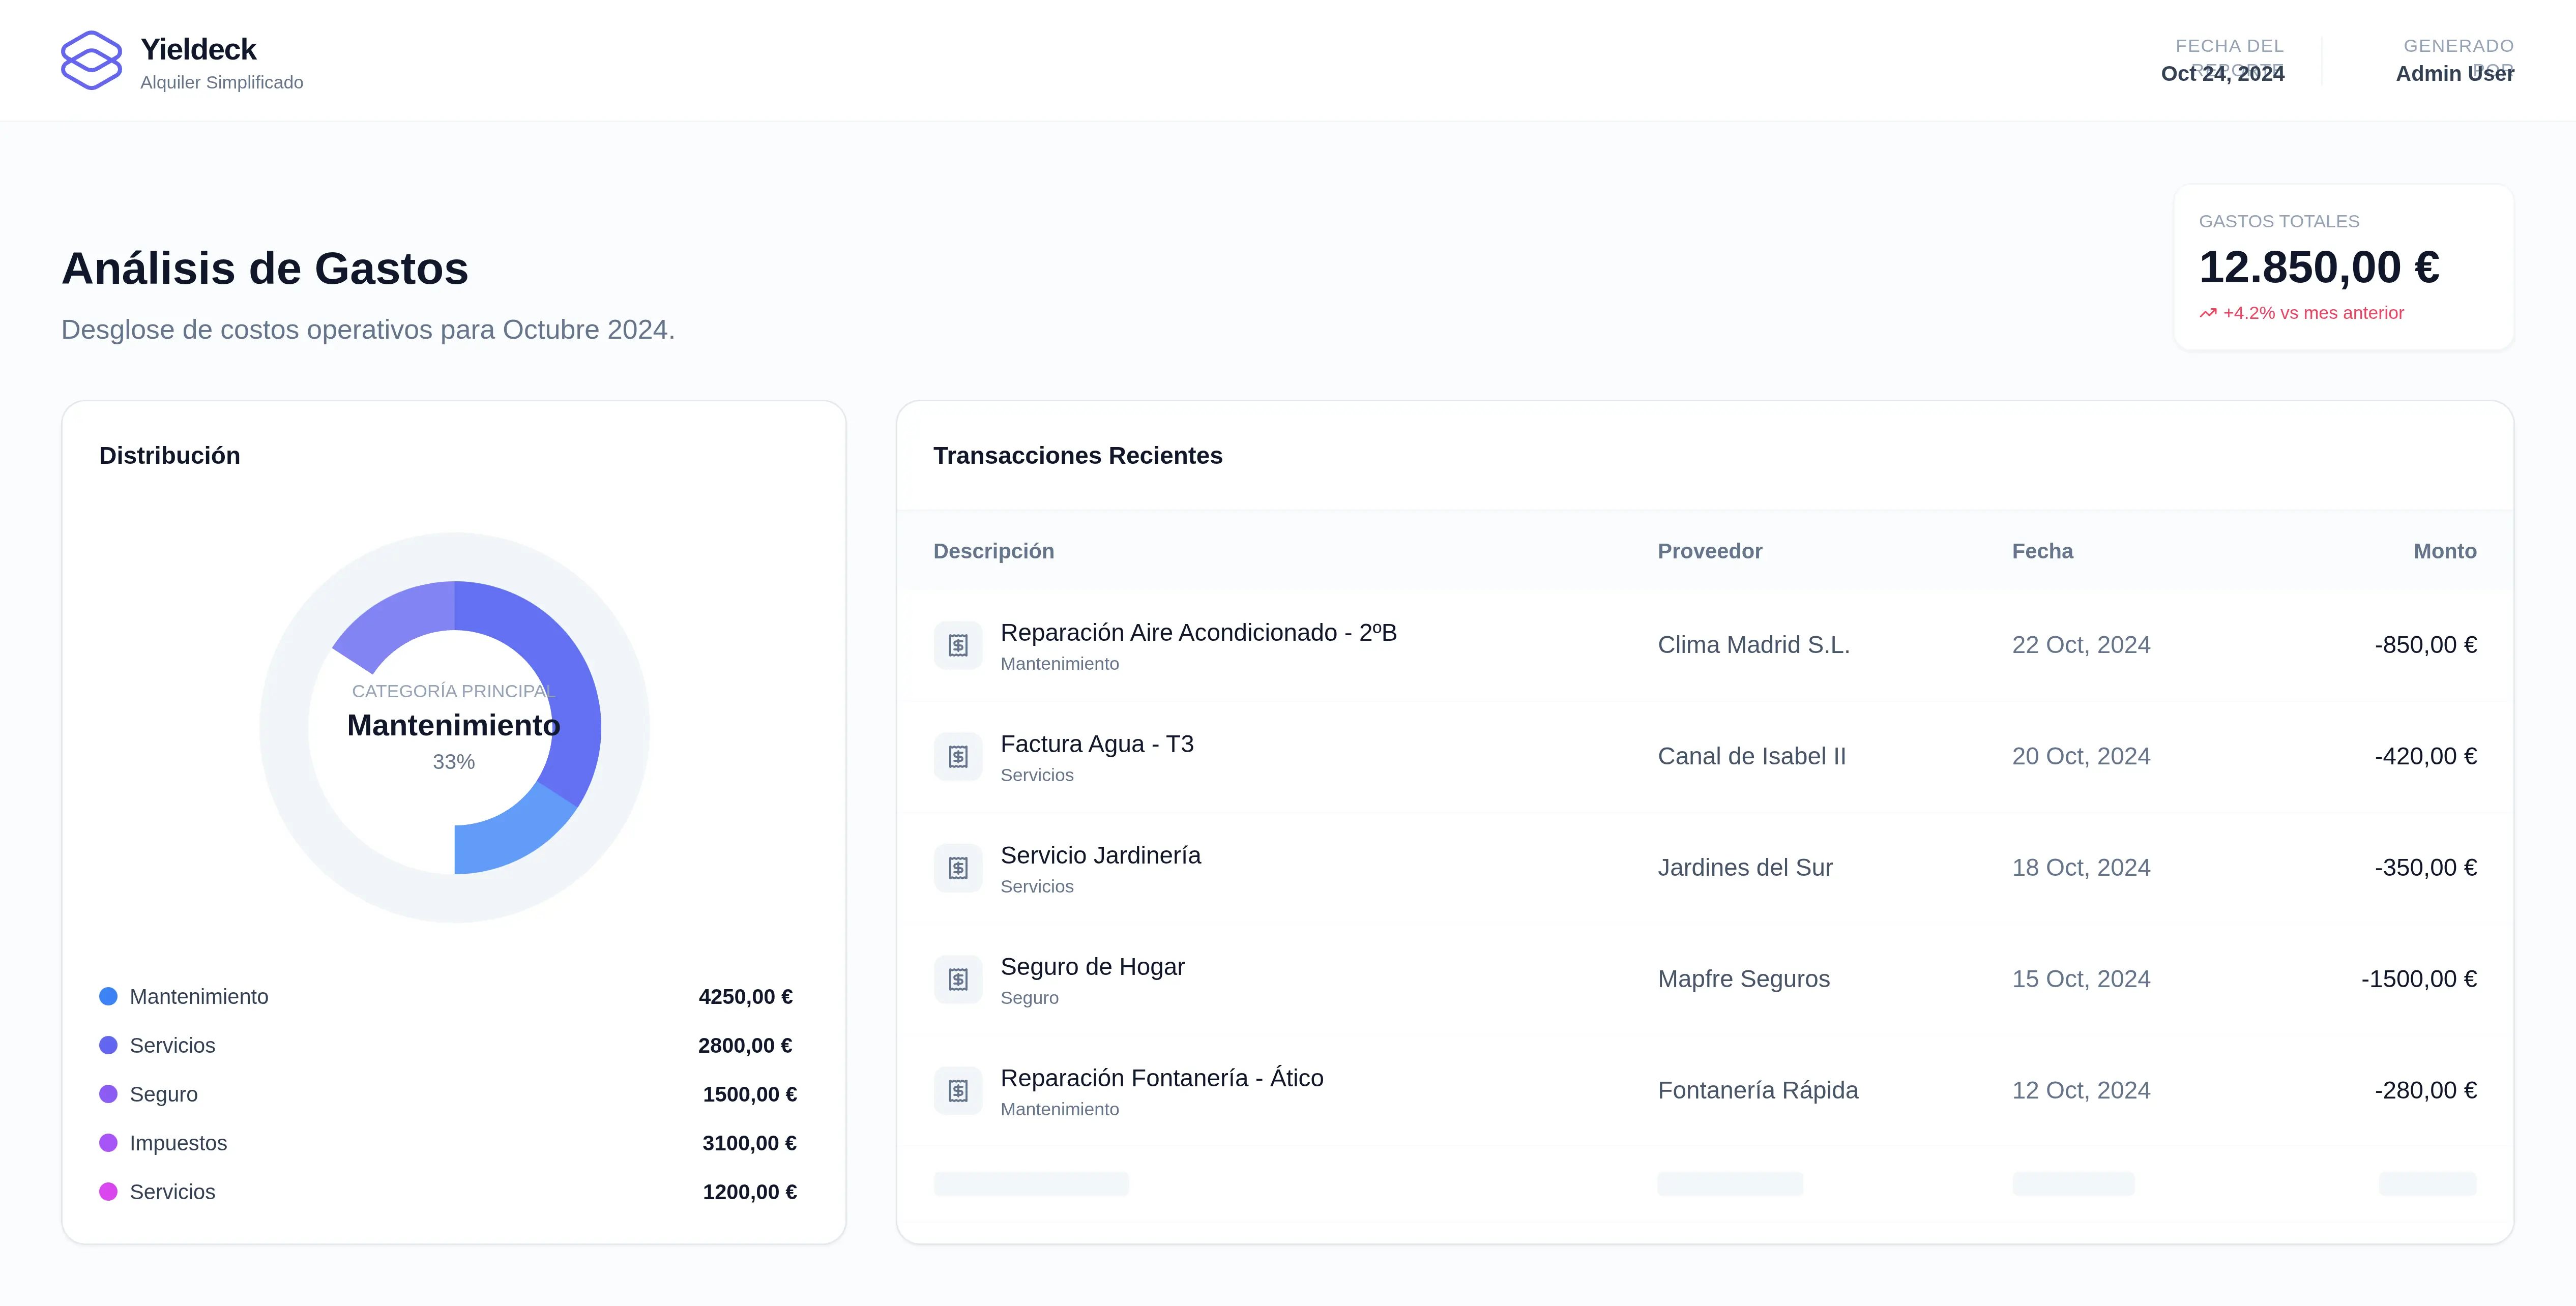Screen dimensions: 2576x1306
Task: Click receipt icon beside Reparación Fontanería - Ático
Action: [958, 1091]
